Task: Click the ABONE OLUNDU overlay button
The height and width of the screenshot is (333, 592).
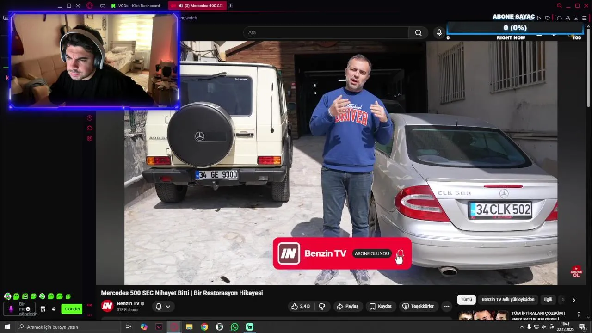Action: 372,253
